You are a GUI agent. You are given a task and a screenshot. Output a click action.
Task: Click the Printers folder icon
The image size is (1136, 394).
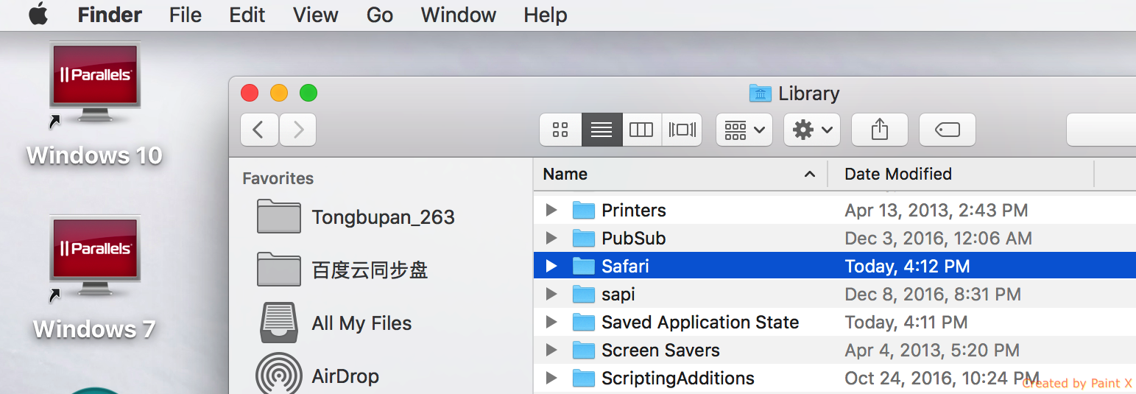tap(584, 211)
